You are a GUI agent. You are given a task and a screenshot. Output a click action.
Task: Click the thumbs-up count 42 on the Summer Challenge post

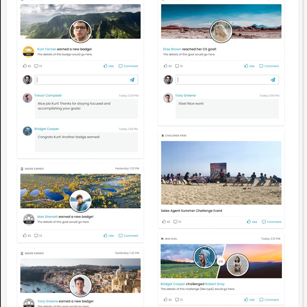click(166, 222)
